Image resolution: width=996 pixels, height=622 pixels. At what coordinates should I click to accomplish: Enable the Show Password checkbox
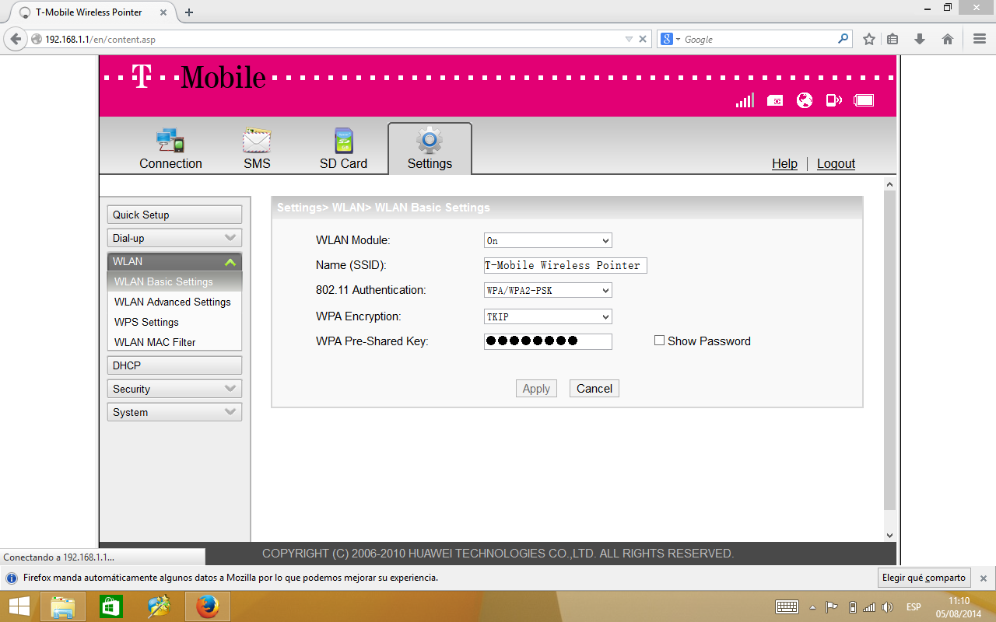tap(659, 341)
